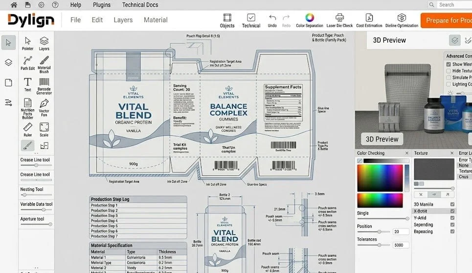Open the adjustment sliders icon in the left rail

pyautogui.click(x=8, y=103)
